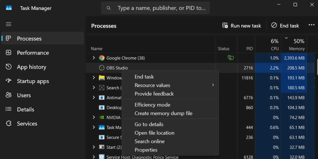
Task: Go to the Details page
Action: click(43, 109)
